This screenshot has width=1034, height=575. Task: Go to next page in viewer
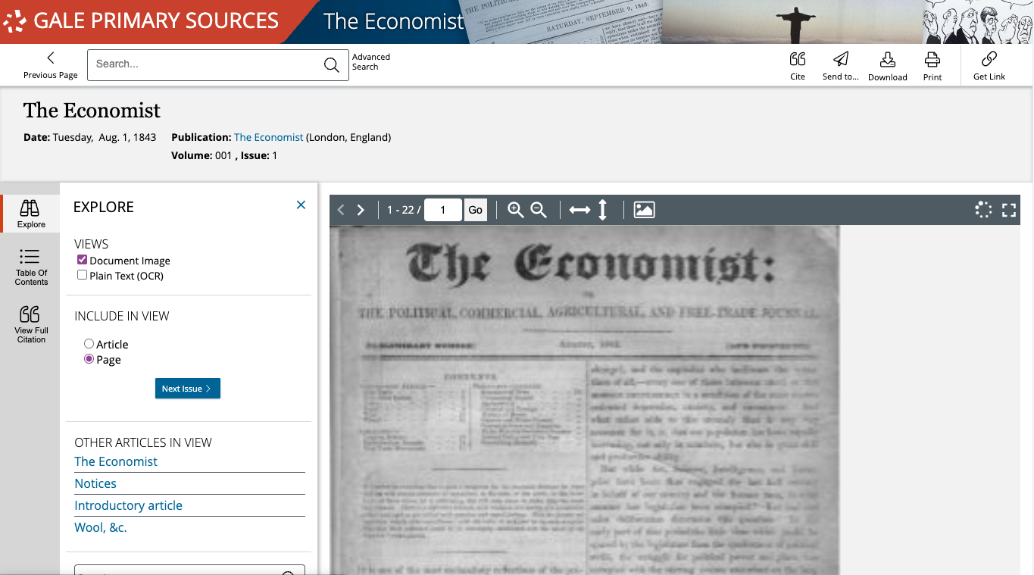(361, 210)
